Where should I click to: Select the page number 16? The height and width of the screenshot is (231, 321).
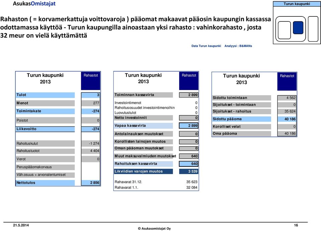[296, 225]
